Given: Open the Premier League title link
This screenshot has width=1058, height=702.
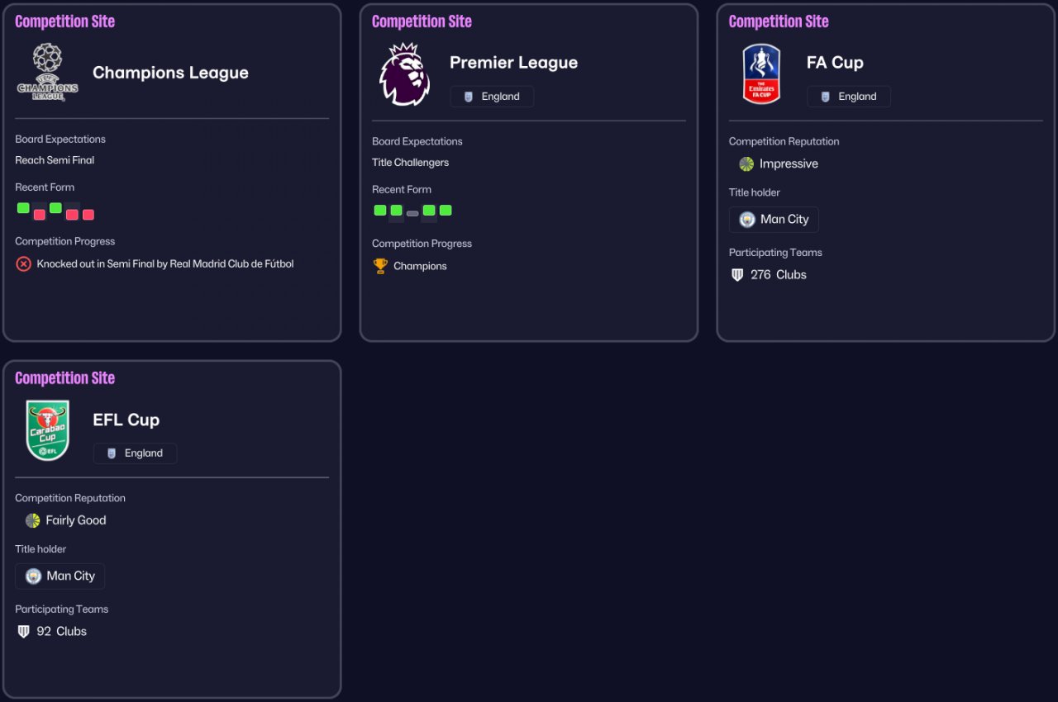Looking at the screenshot, I should tap(513, 63).
